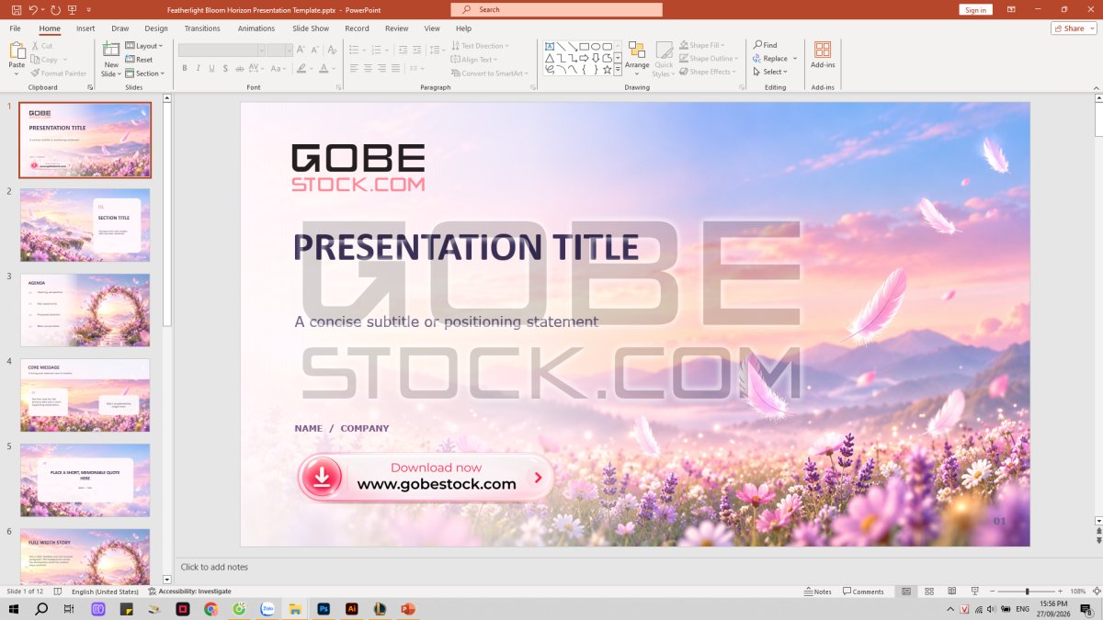The height and width of the screenshot is (620, 1103).
Task: Expand the Section dropdown
Action: pos(145,73)
